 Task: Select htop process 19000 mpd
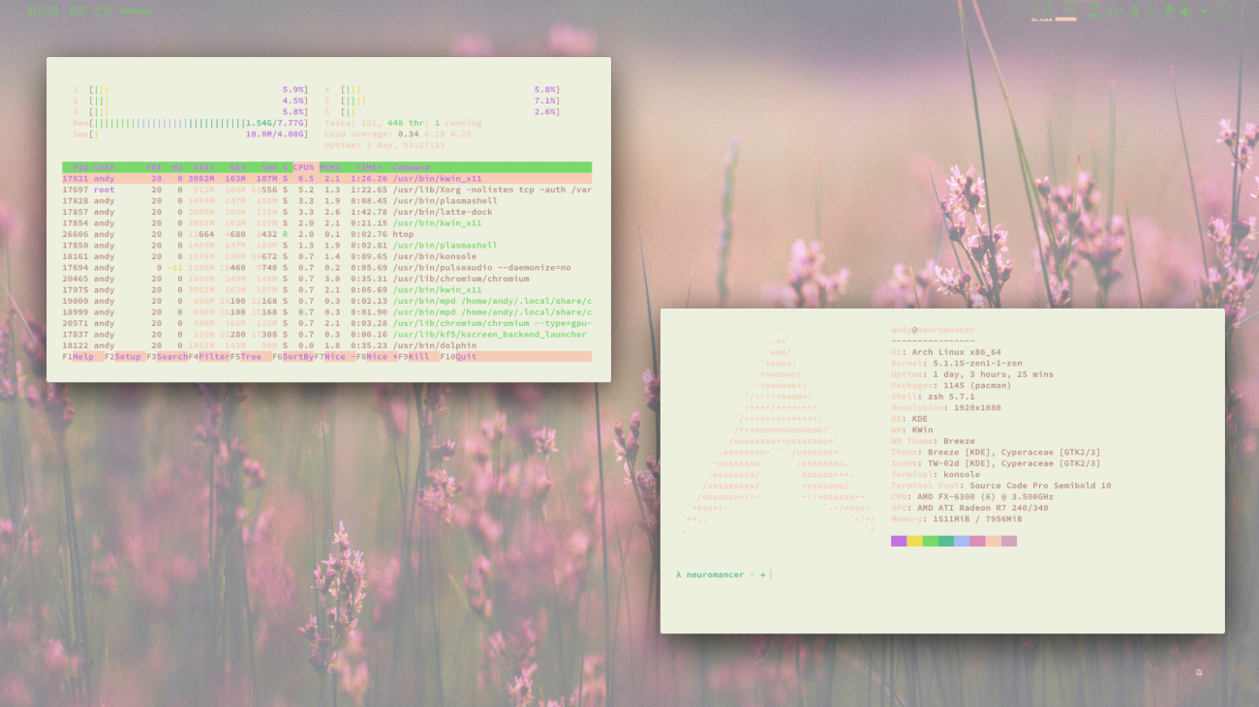pyautogui.click(x=326, y=301)
